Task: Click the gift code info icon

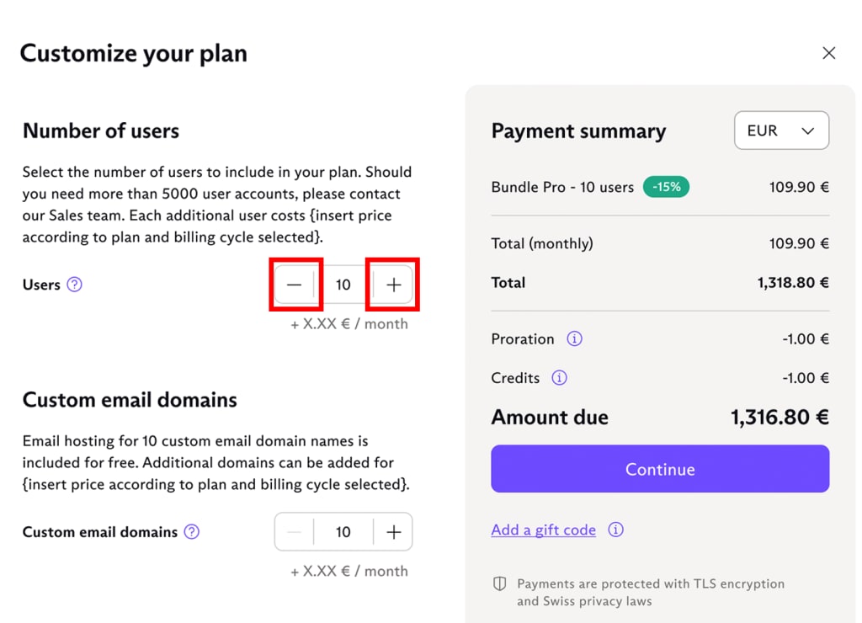Action: click(615, 530)
